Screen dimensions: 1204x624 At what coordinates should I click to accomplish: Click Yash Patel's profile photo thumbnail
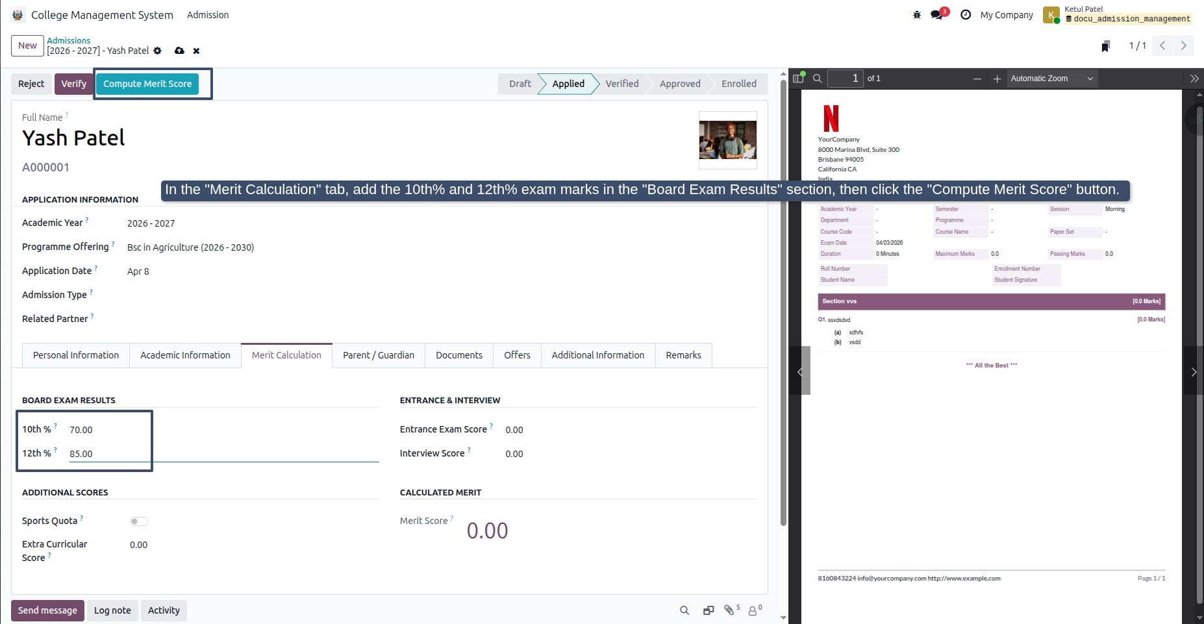point(728,140)
